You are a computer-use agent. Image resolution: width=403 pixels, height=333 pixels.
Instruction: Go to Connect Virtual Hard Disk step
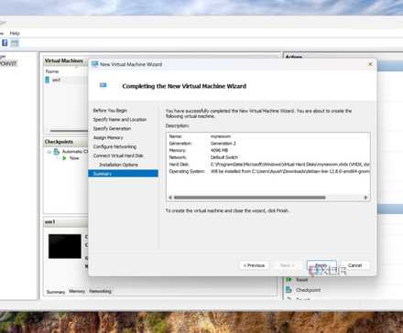pos(118,156)
